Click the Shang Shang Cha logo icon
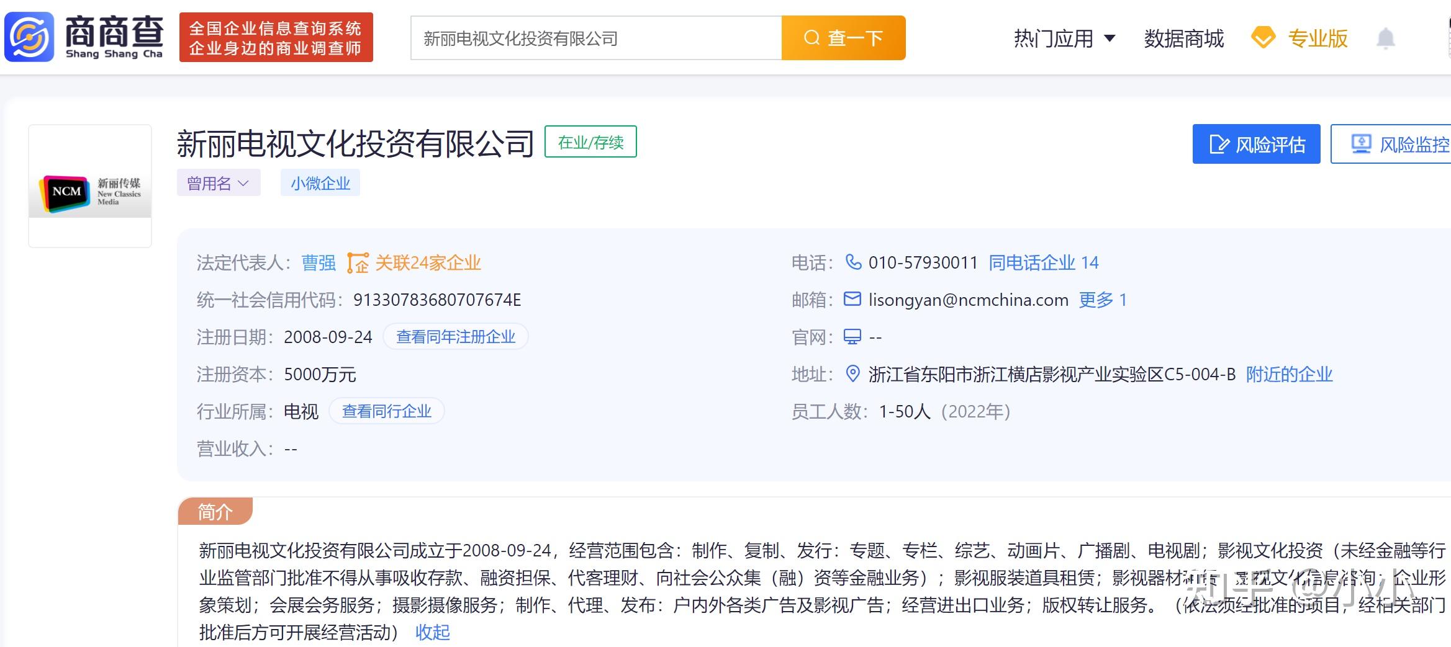 point(29,38)
